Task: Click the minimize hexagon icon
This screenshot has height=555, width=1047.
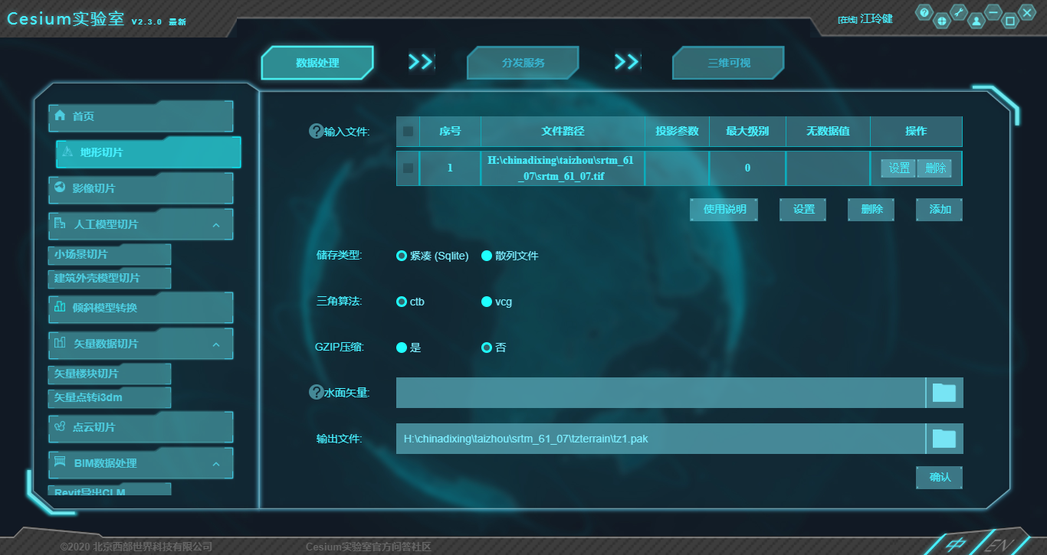Action: pos(993,13)
